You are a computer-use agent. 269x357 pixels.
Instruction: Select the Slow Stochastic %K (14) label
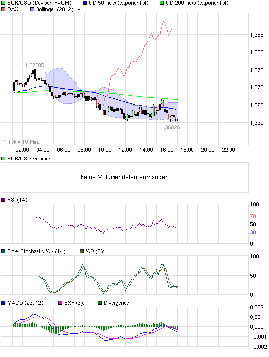click(37, 252)
